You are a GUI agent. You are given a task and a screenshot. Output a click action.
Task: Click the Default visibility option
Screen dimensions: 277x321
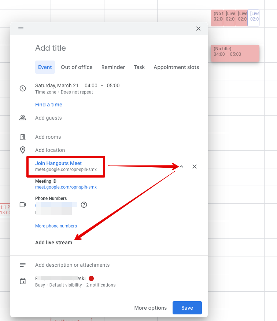(66, 285)
